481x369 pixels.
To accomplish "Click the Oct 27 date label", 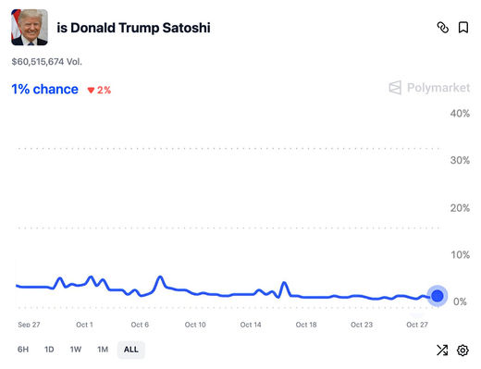I will (417, 325).
